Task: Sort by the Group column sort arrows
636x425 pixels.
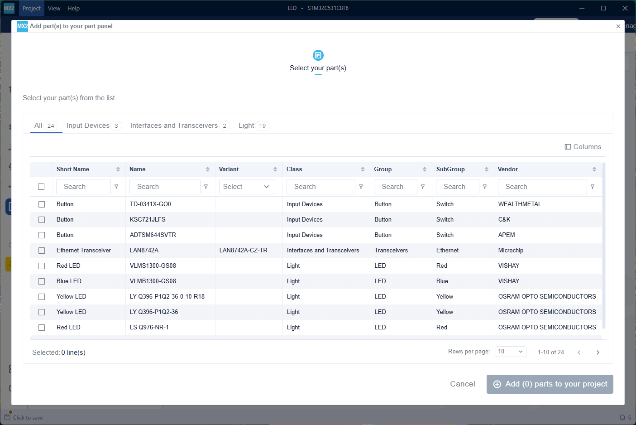Action: tap(424, 169)
